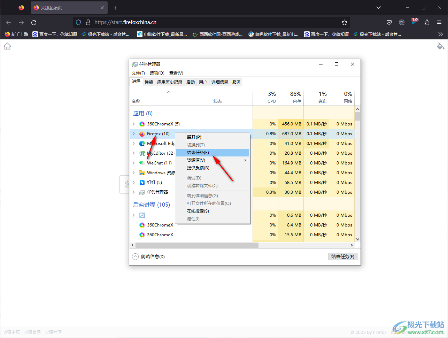This screenshot has height=338, width=448.
Task: Open the 选项 menu
Action: pyautogui.click(x=157, y=73)
